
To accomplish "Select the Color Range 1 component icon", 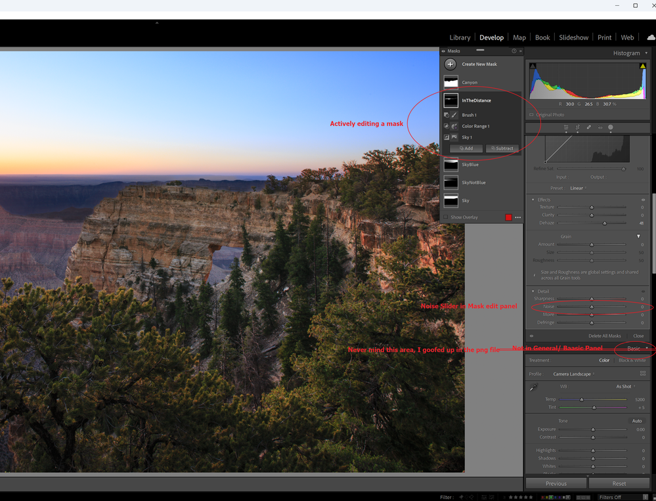I will [454, 126].
